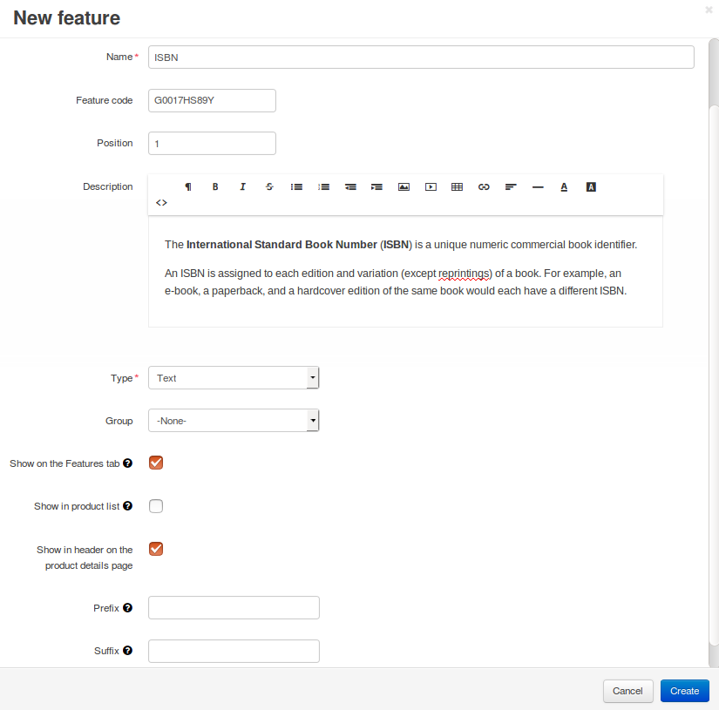
Task: Click the description text editing area
Action: coord(405,271)
